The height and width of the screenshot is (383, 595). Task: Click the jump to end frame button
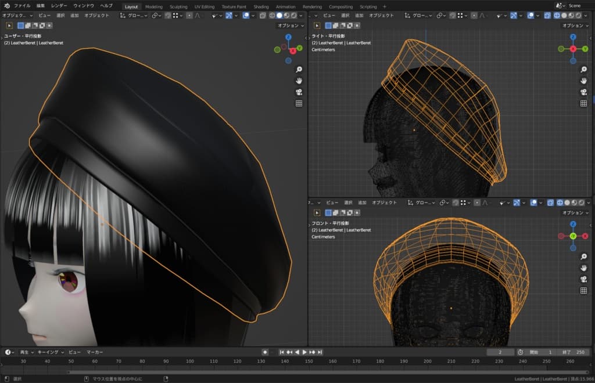(320, 352)
